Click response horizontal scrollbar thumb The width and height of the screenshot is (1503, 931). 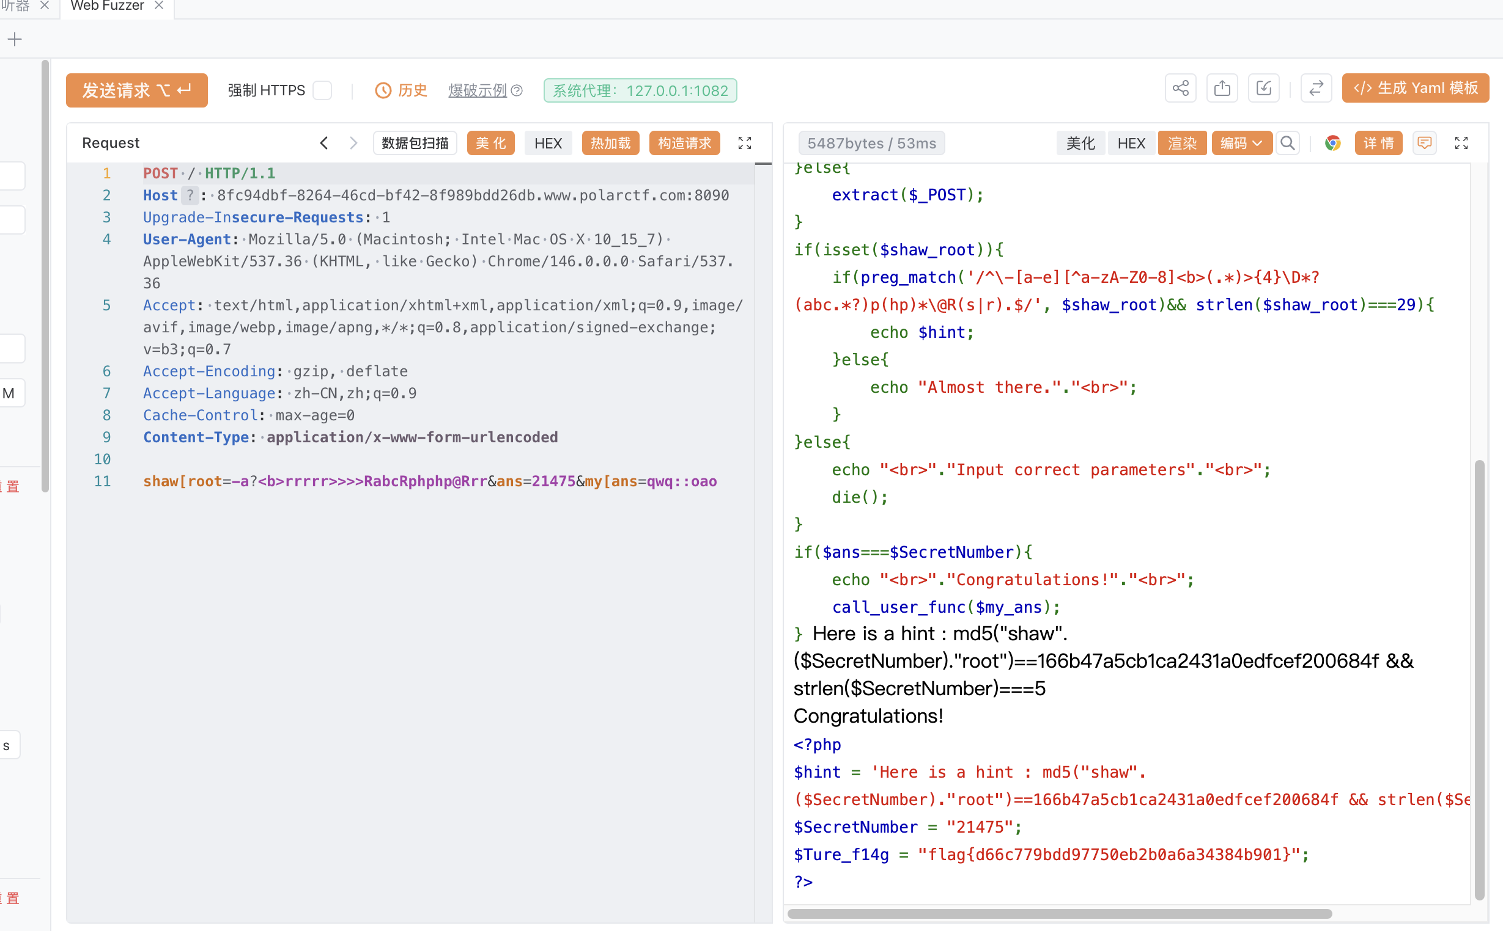pos(1059,913)
